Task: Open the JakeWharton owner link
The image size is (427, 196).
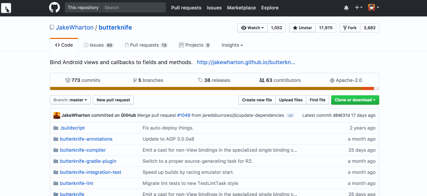Action: point(75,28)
